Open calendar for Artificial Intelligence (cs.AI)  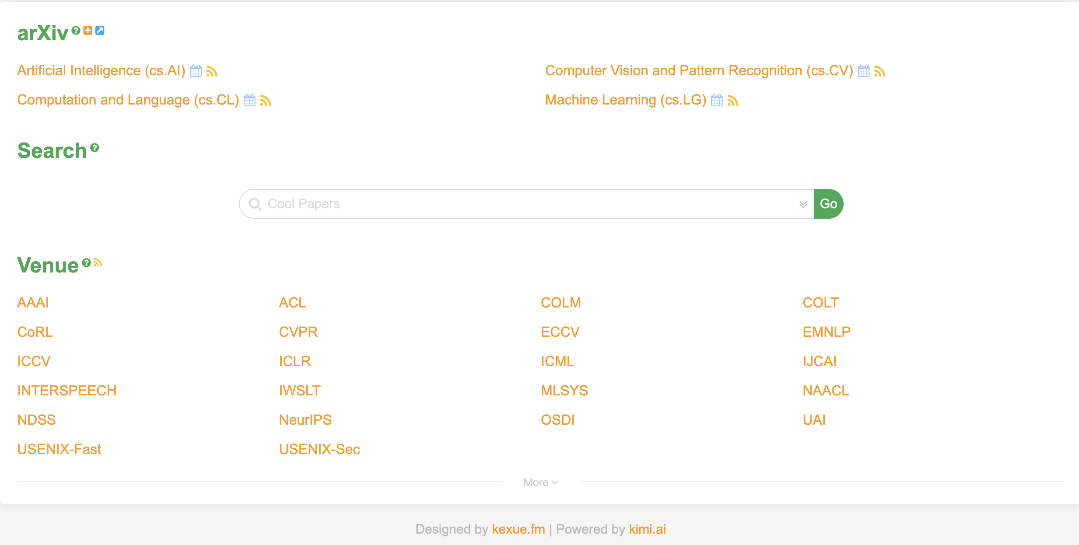(196, 71)
